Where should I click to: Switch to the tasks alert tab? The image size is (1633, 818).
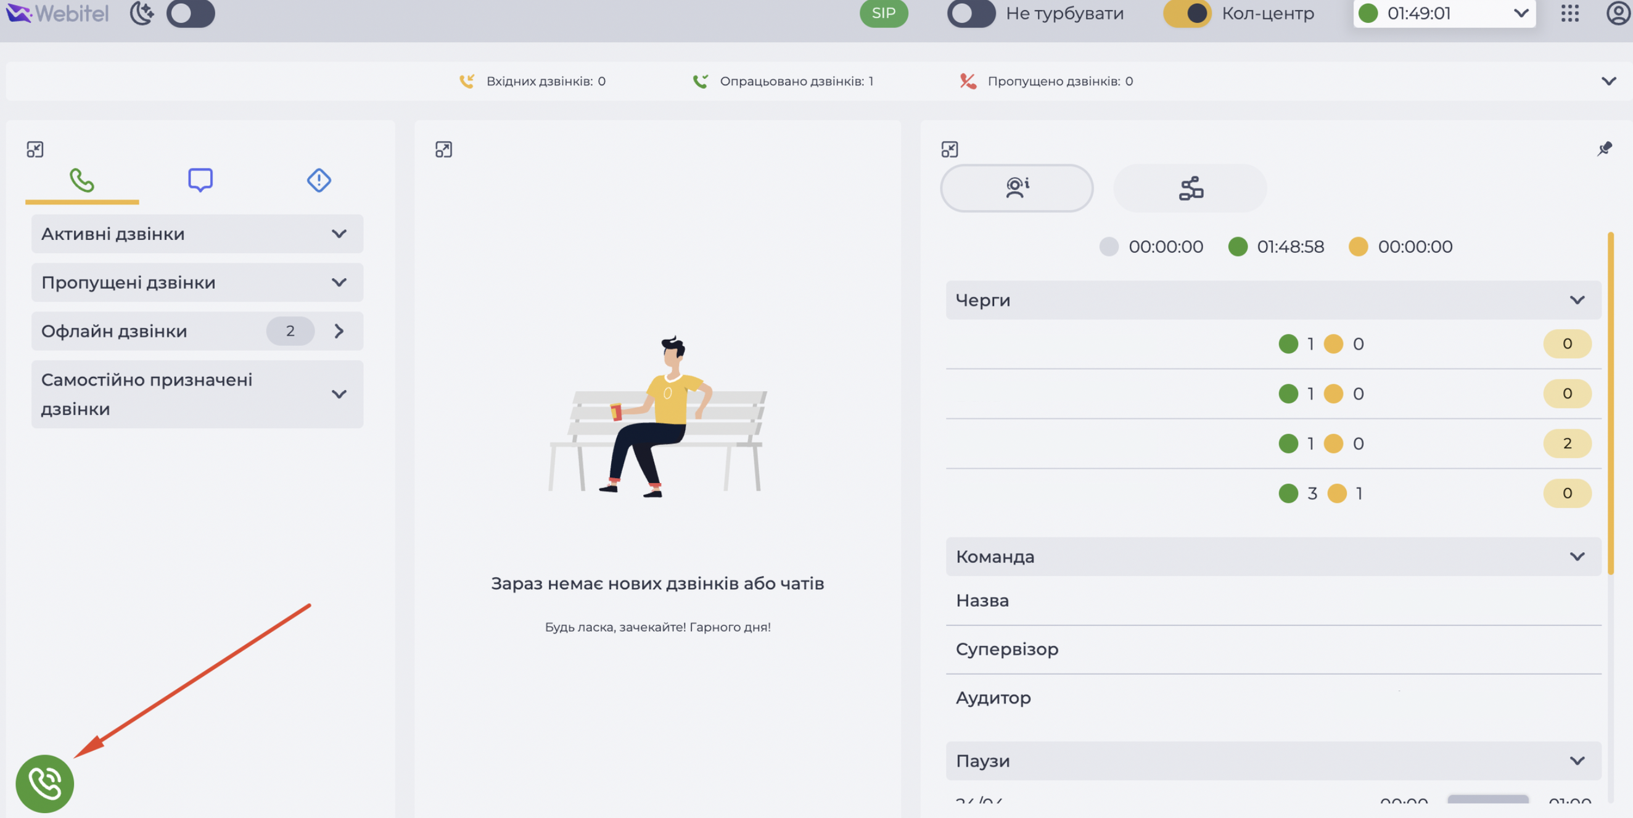click(319, 180)
